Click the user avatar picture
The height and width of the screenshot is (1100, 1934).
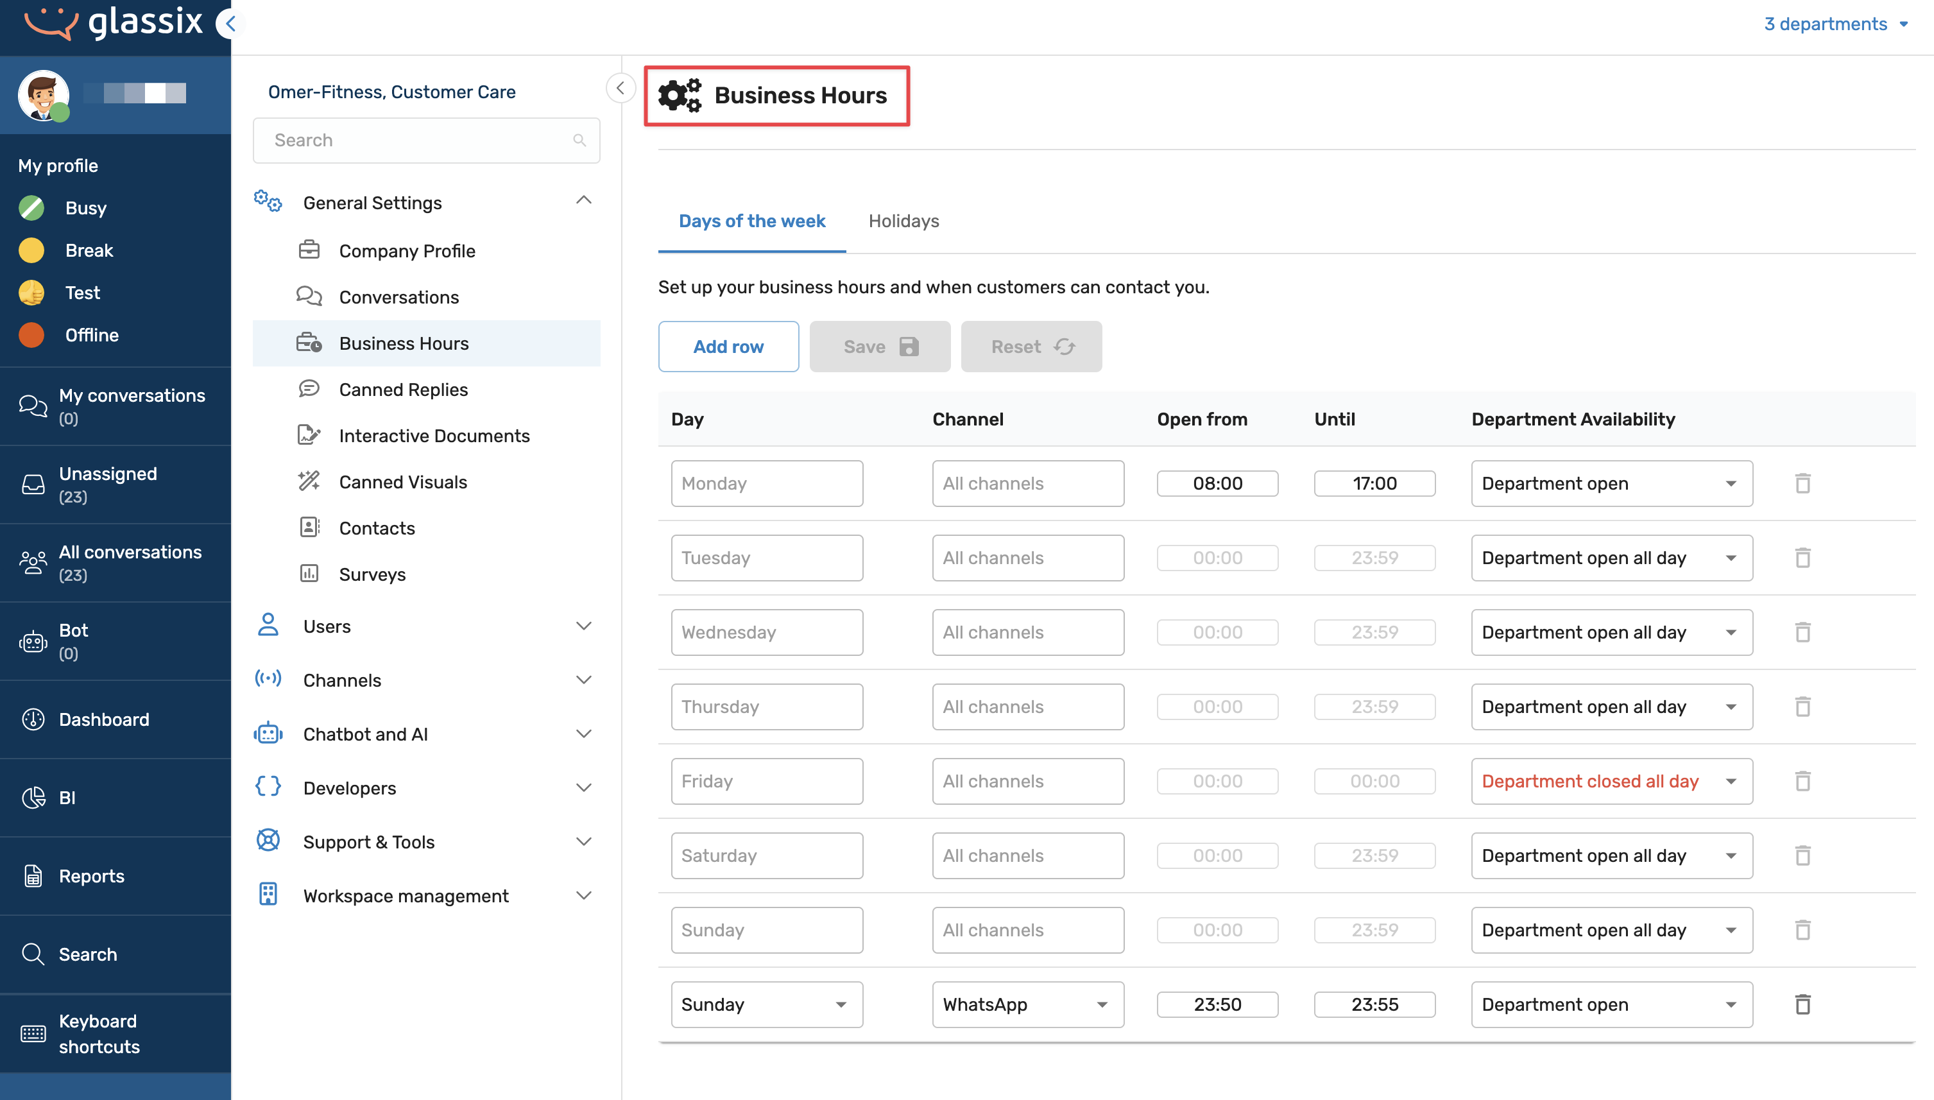tap(43, 94)
